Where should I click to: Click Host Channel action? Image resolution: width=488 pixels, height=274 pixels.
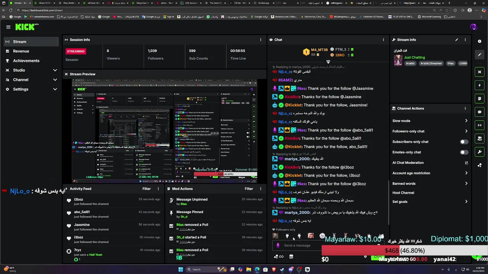tap(403, 193)
